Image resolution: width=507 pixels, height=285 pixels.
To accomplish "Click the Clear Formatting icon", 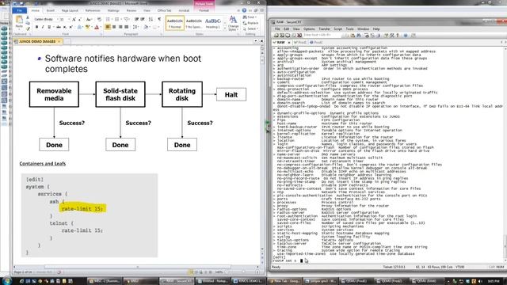I will (x=99, y=20).
